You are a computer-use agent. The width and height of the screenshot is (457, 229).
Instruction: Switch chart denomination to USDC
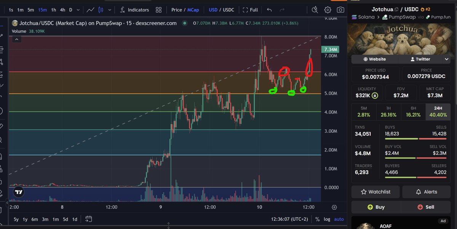pyautogui.click(x=228, y=10)
